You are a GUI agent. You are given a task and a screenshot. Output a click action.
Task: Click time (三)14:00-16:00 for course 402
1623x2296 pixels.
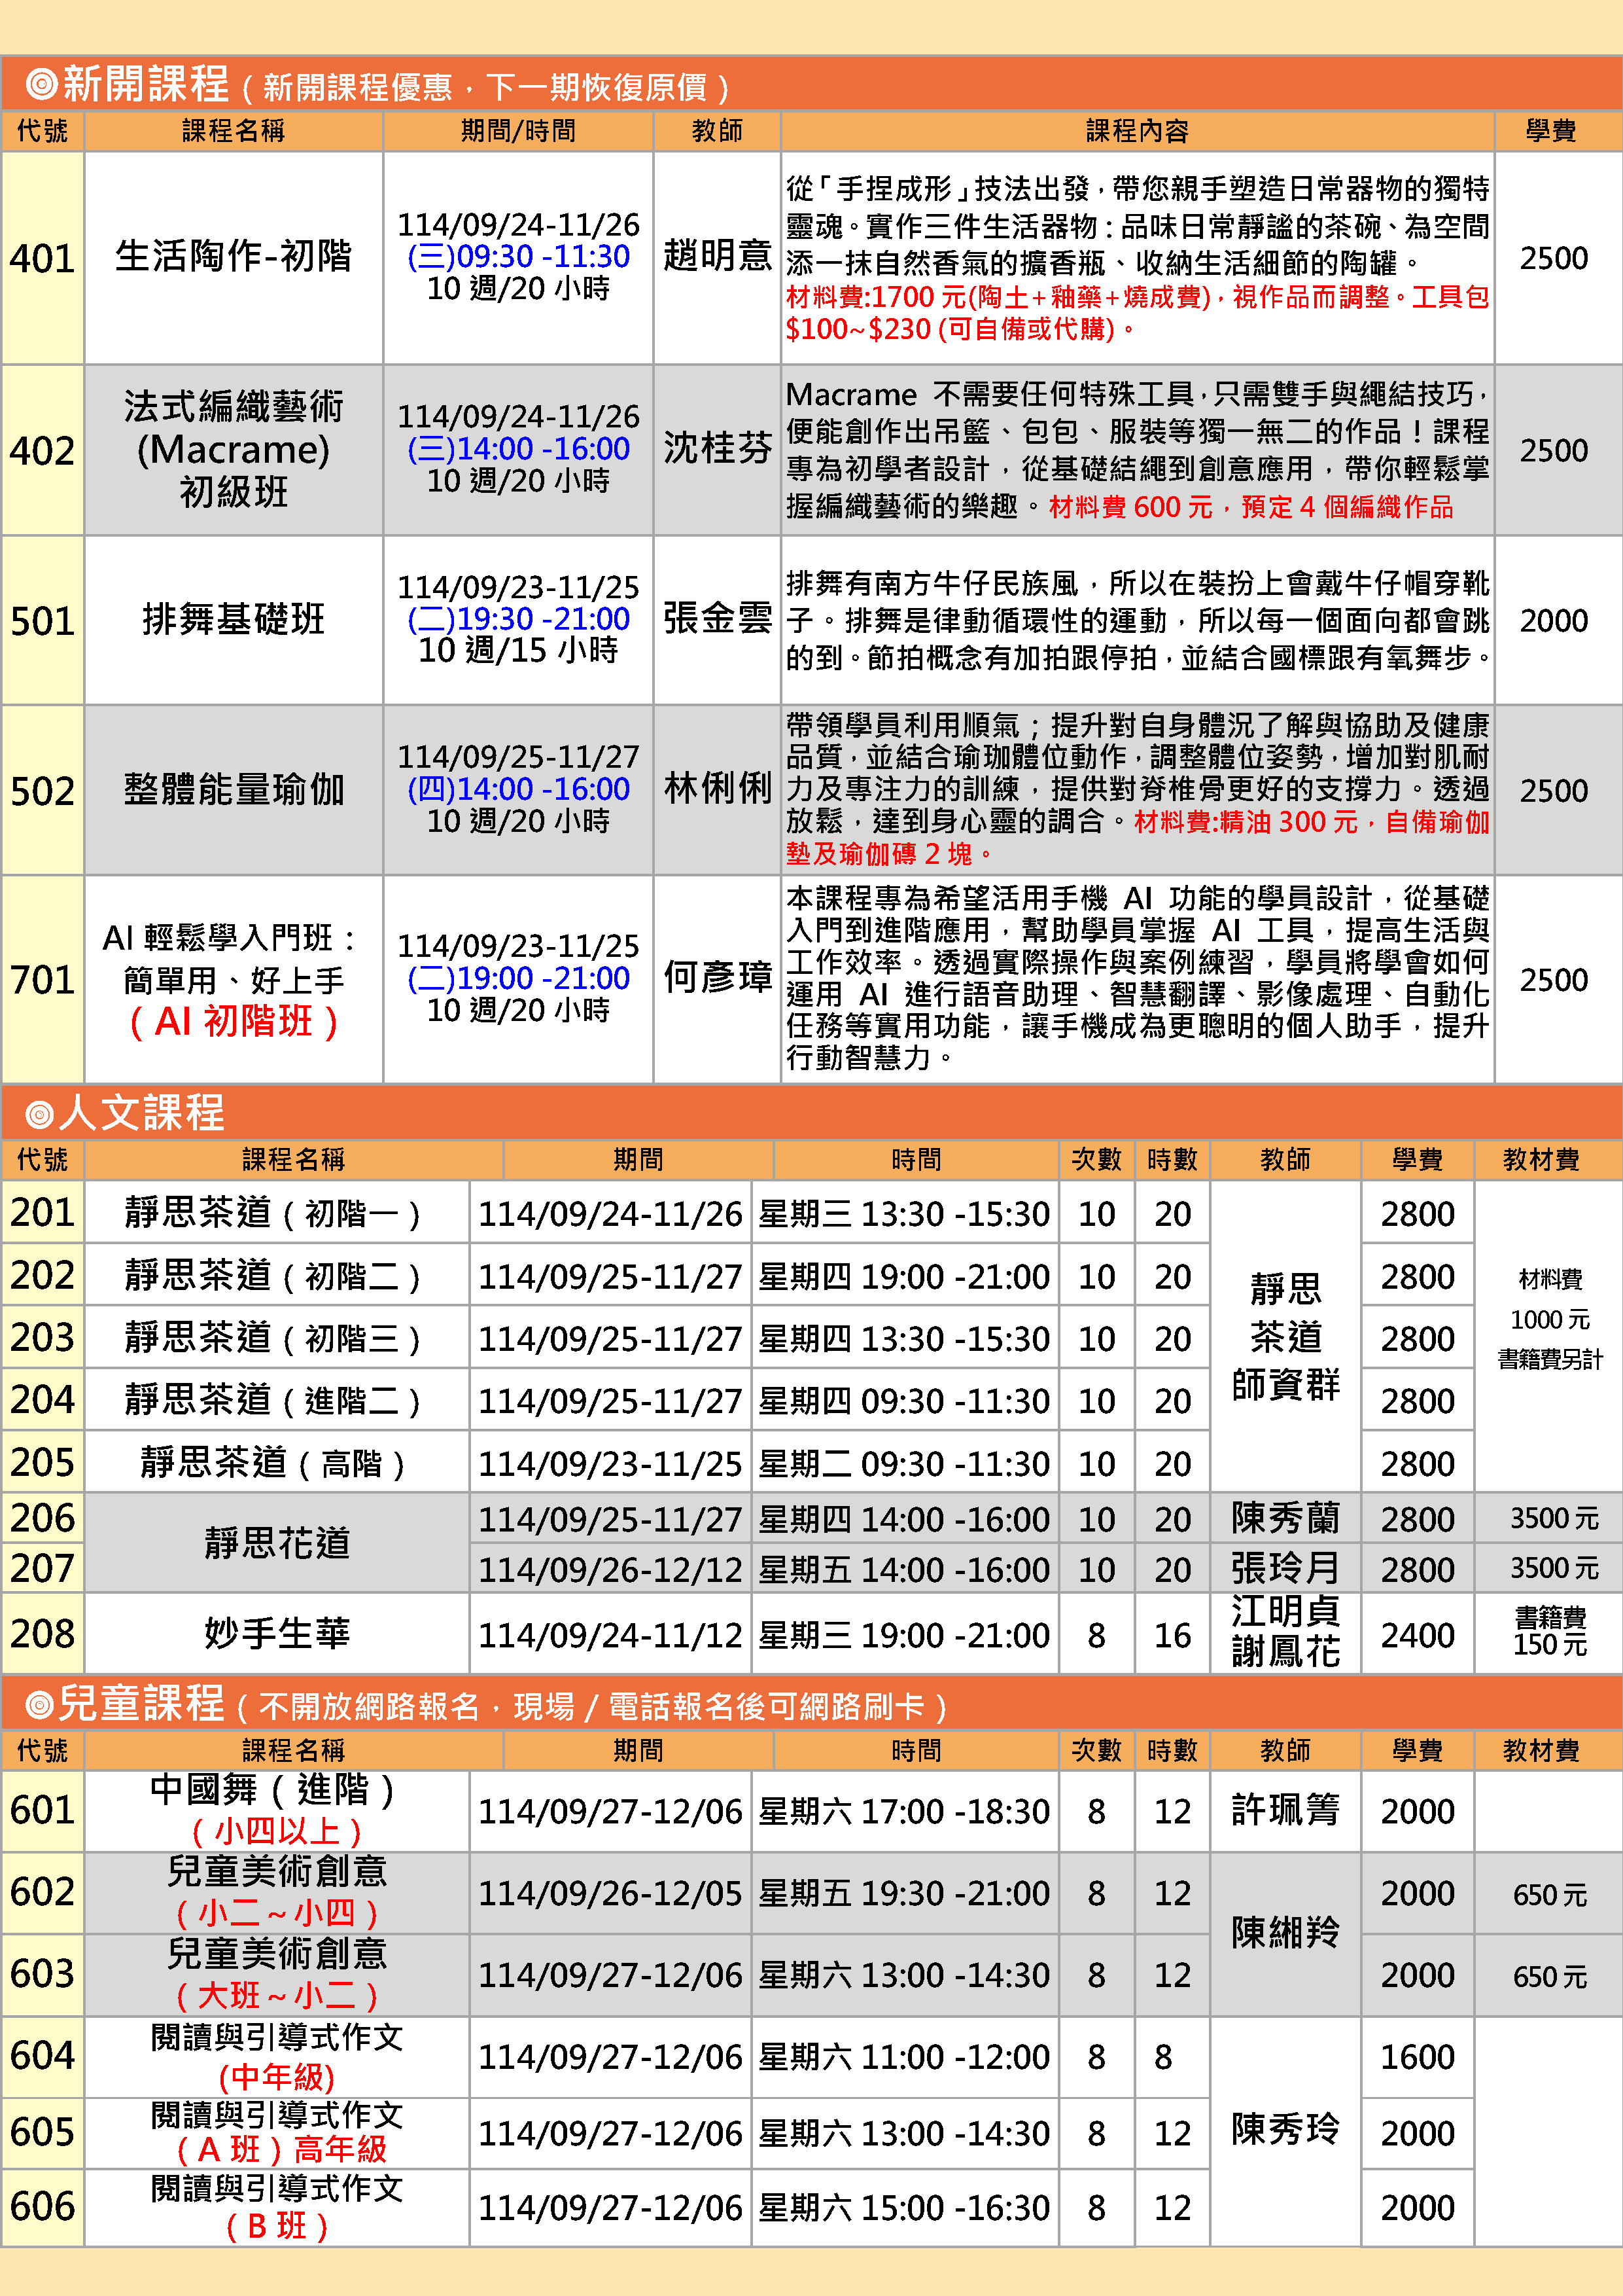point(517,448)
